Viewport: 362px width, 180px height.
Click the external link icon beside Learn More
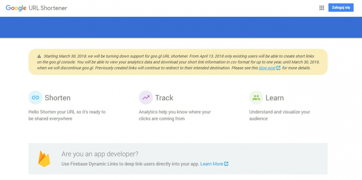coord(226,164)
